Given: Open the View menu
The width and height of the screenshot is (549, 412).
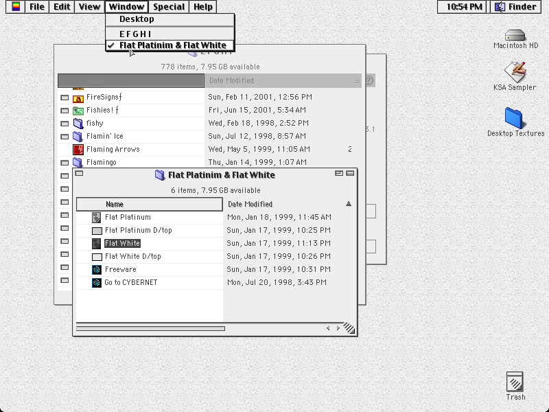Looking at the screenshot, I should click(x=89, y=7).
